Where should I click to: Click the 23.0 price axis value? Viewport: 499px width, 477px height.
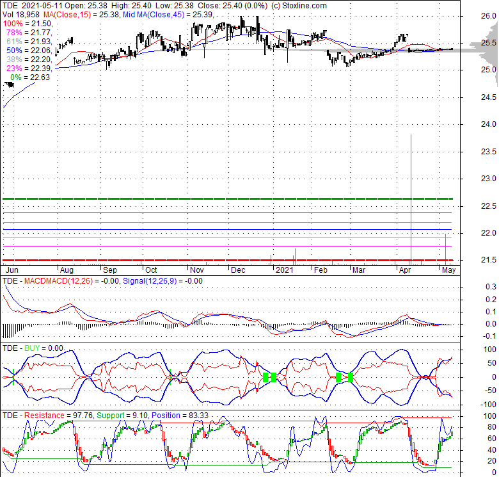[x=489, y=179]
